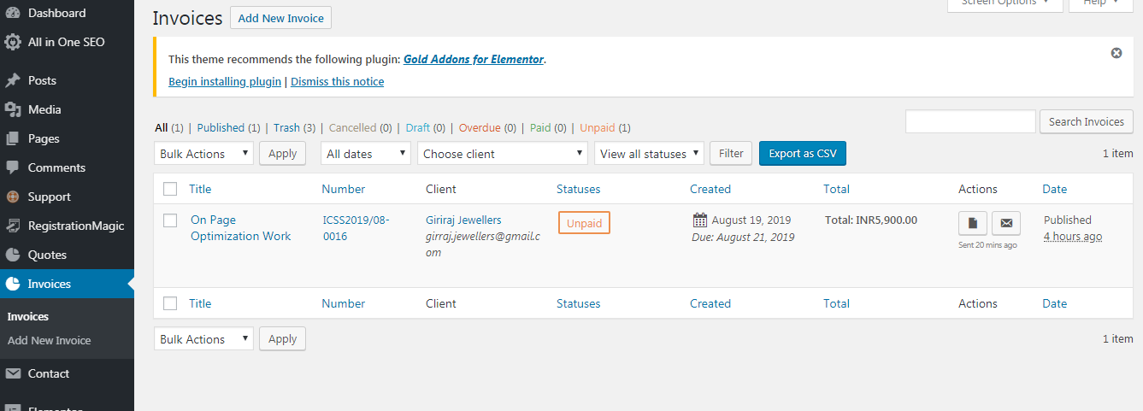Click the Comments bubble icon in sidebar

13,167
